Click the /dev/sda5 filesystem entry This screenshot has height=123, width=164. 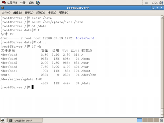tap(9, 63)
